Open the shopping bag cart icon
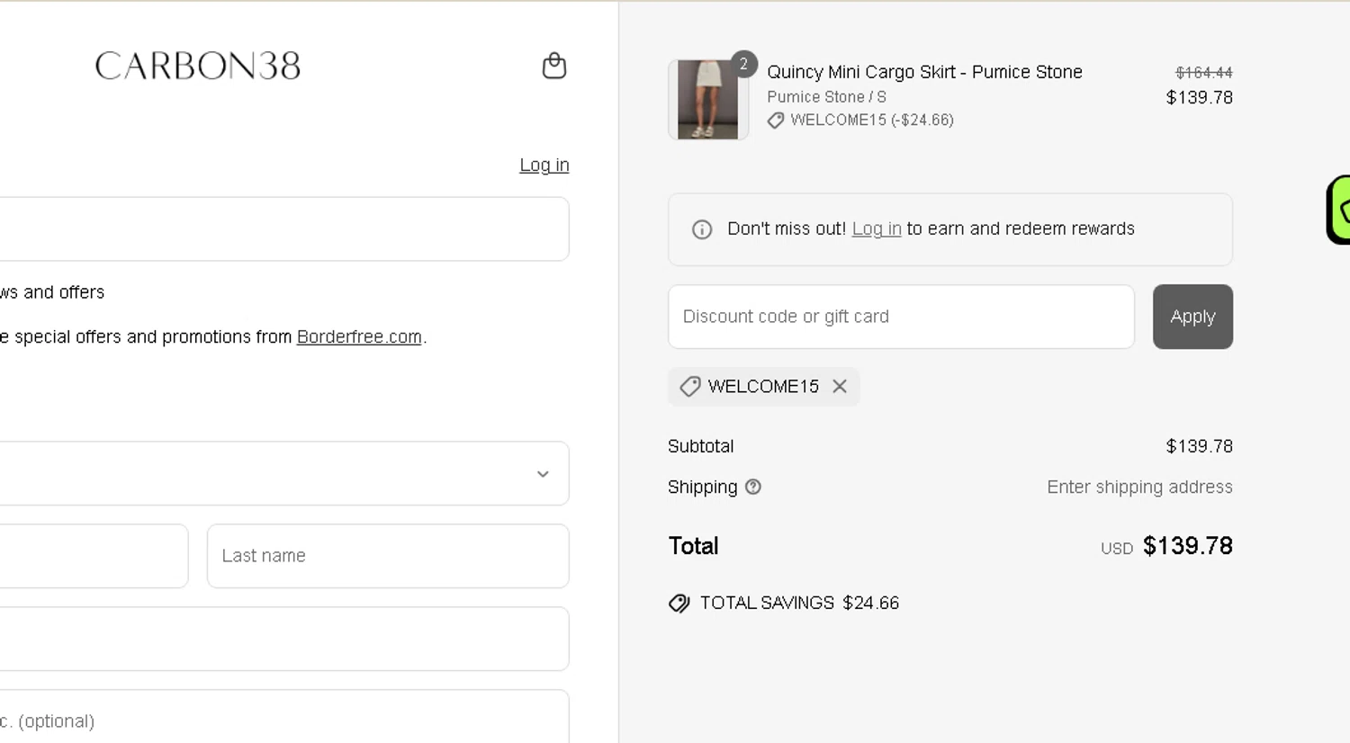This screenshot has height=743, width=1350. click(x=554, y=66)
